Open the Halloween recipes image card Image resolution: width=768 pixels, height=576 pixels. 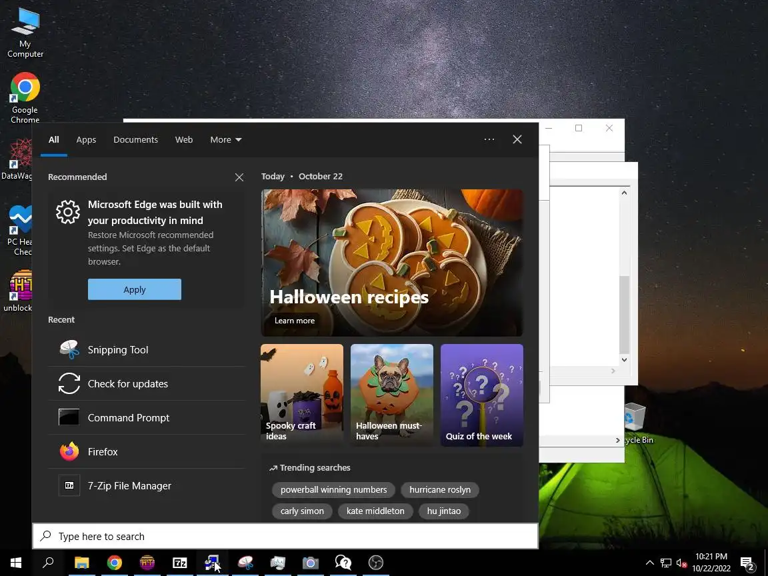[x=392, y=263]
